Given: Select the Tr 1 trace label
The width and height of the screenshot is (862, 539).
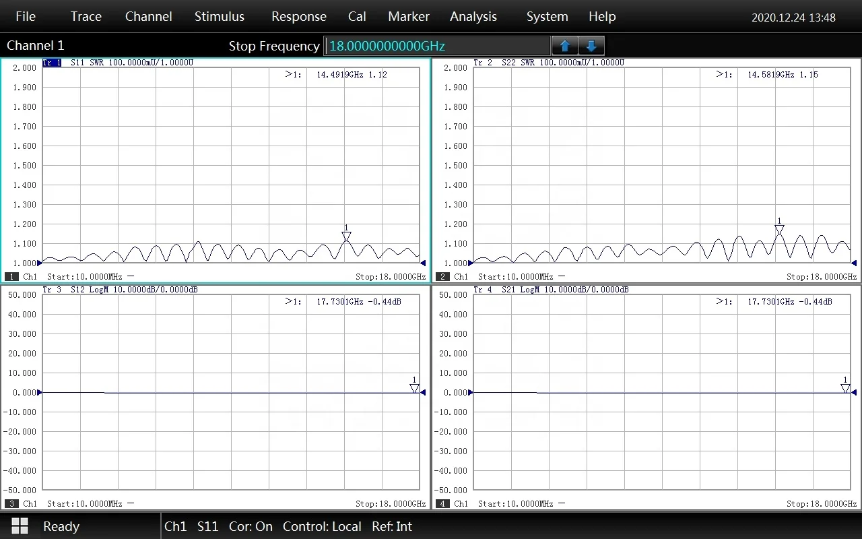Looking at the screenshot, I should (52, 63).
